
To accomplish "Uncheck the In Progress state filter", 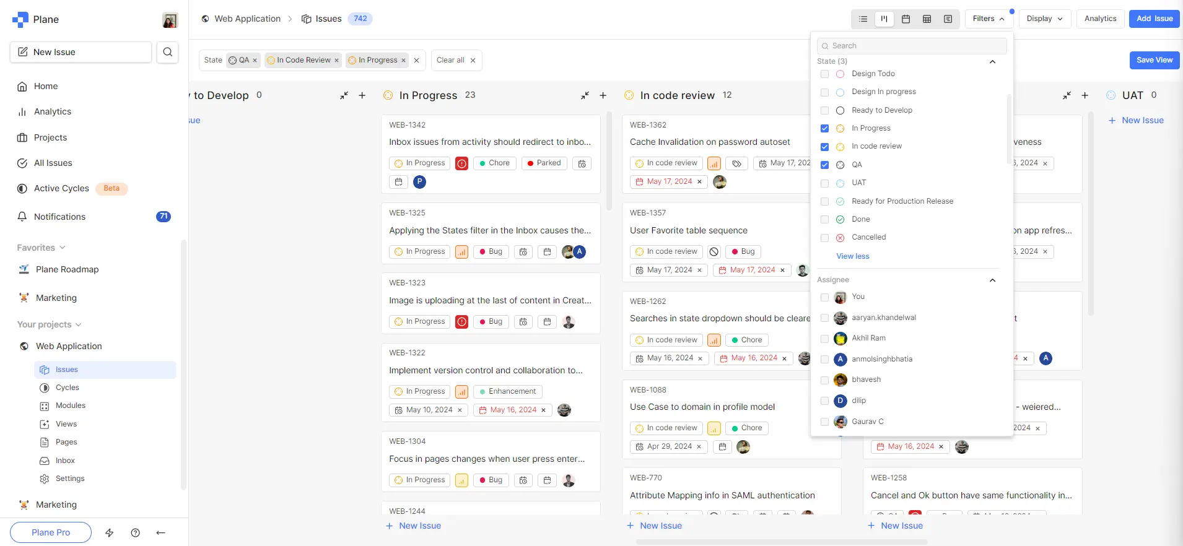I will tap(824, 128).
